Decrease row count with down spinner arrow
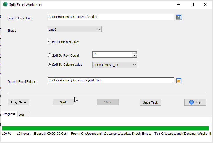213x143 pixels. [x=134, y=56]
